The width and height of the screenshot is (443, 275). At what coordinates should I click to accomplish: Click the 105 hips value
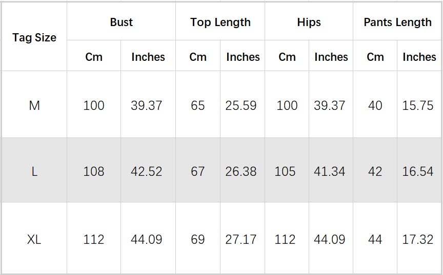285,171
